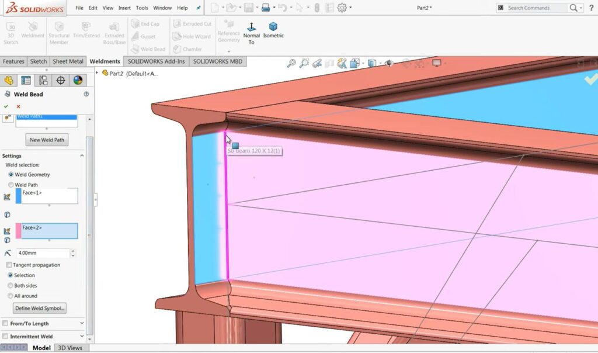Click Zoom to Fit in the heads-up toolbar
Image resolution: width=598 pixels, height=353 pixels.
(x=291, y=63)
